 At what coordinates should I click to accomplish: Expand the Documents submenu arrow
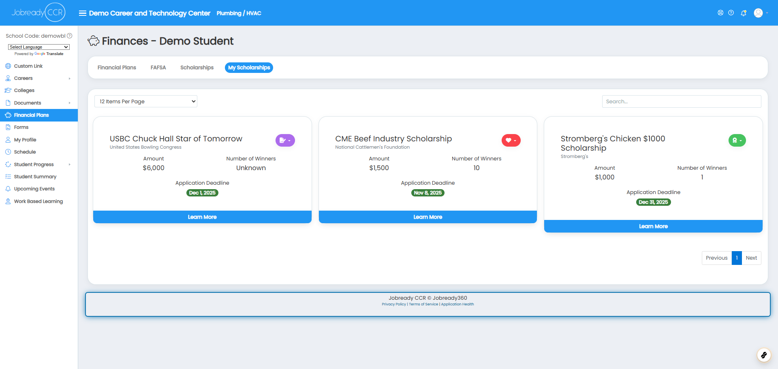coord(70,103)
